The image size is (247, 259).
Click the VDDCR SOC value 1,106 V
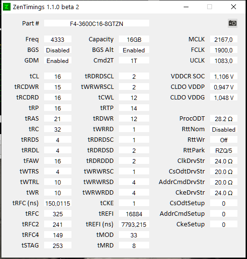pos(223,76)
